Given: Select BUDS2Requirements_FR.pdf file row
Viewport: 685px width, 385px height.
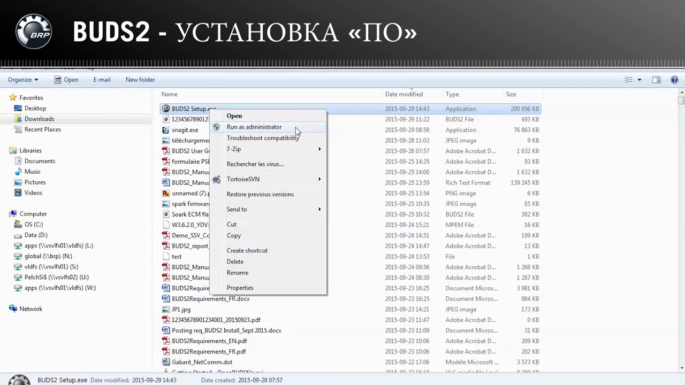Looking at the screenshot, I should tap(351, 351).
